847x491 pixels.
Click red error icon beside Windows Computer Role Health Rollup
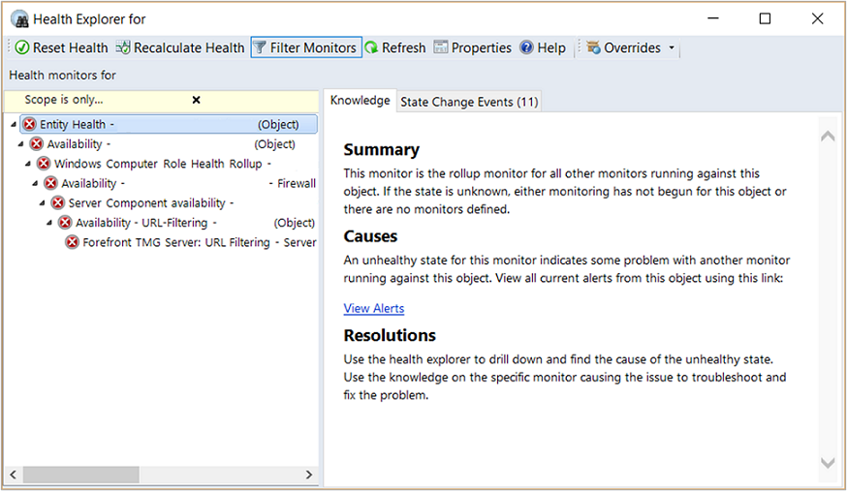click(44, 164)
